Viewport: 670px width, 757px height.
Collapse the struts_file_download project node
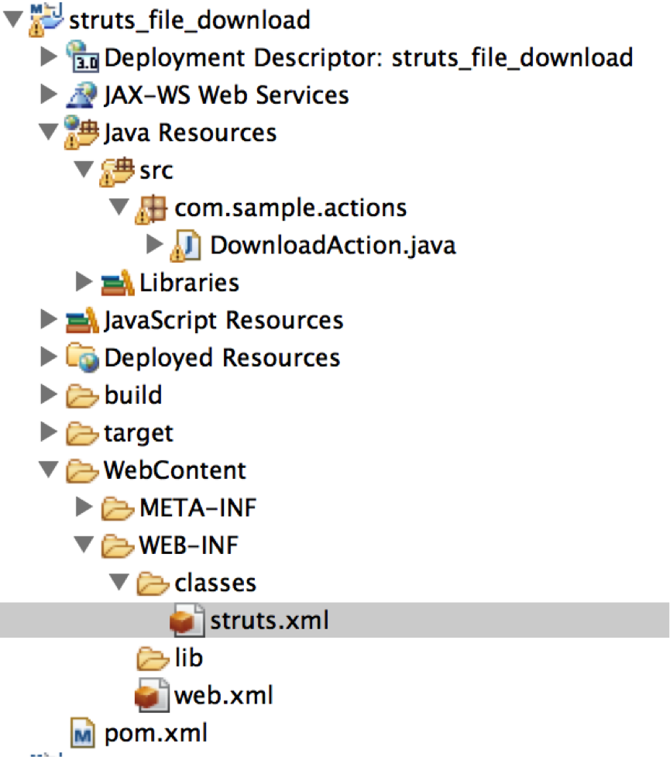click(x=13, y=19)
